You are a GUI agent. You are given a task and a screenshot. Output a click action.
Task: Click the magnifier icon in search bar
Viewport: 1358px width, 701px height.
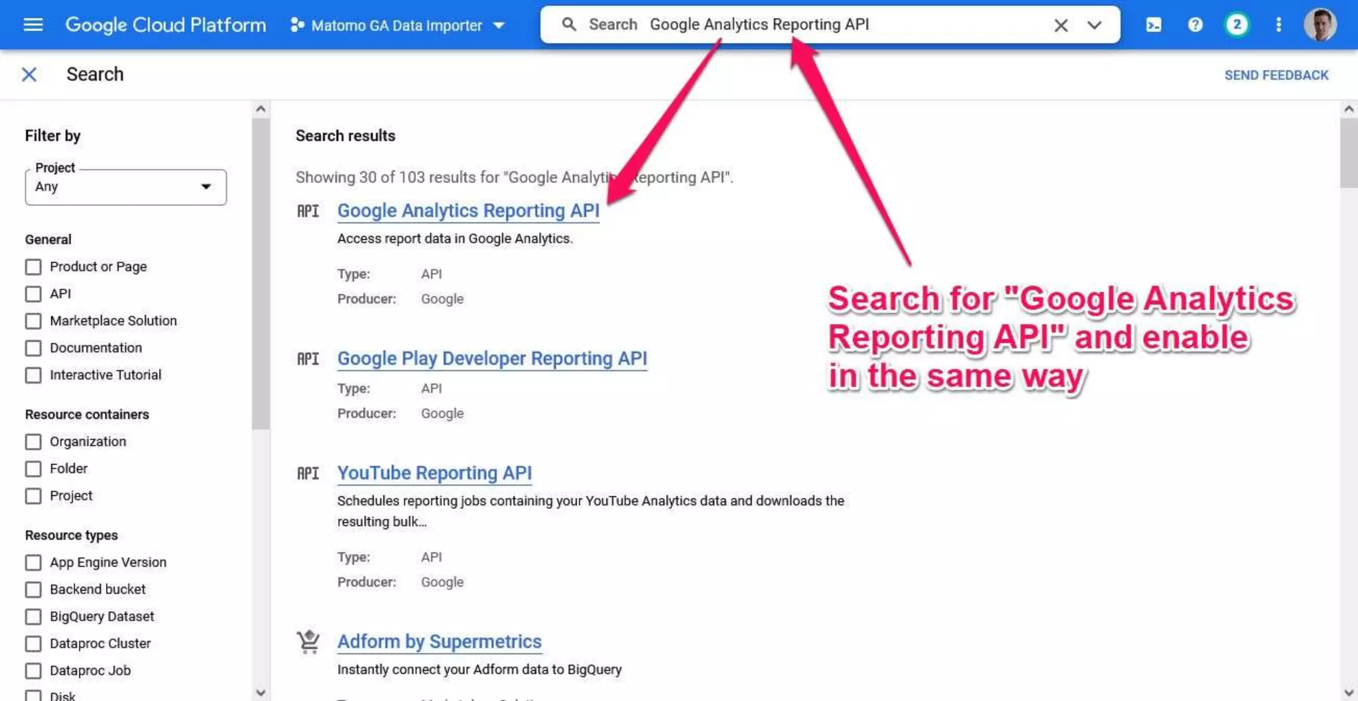click(569, 25)
